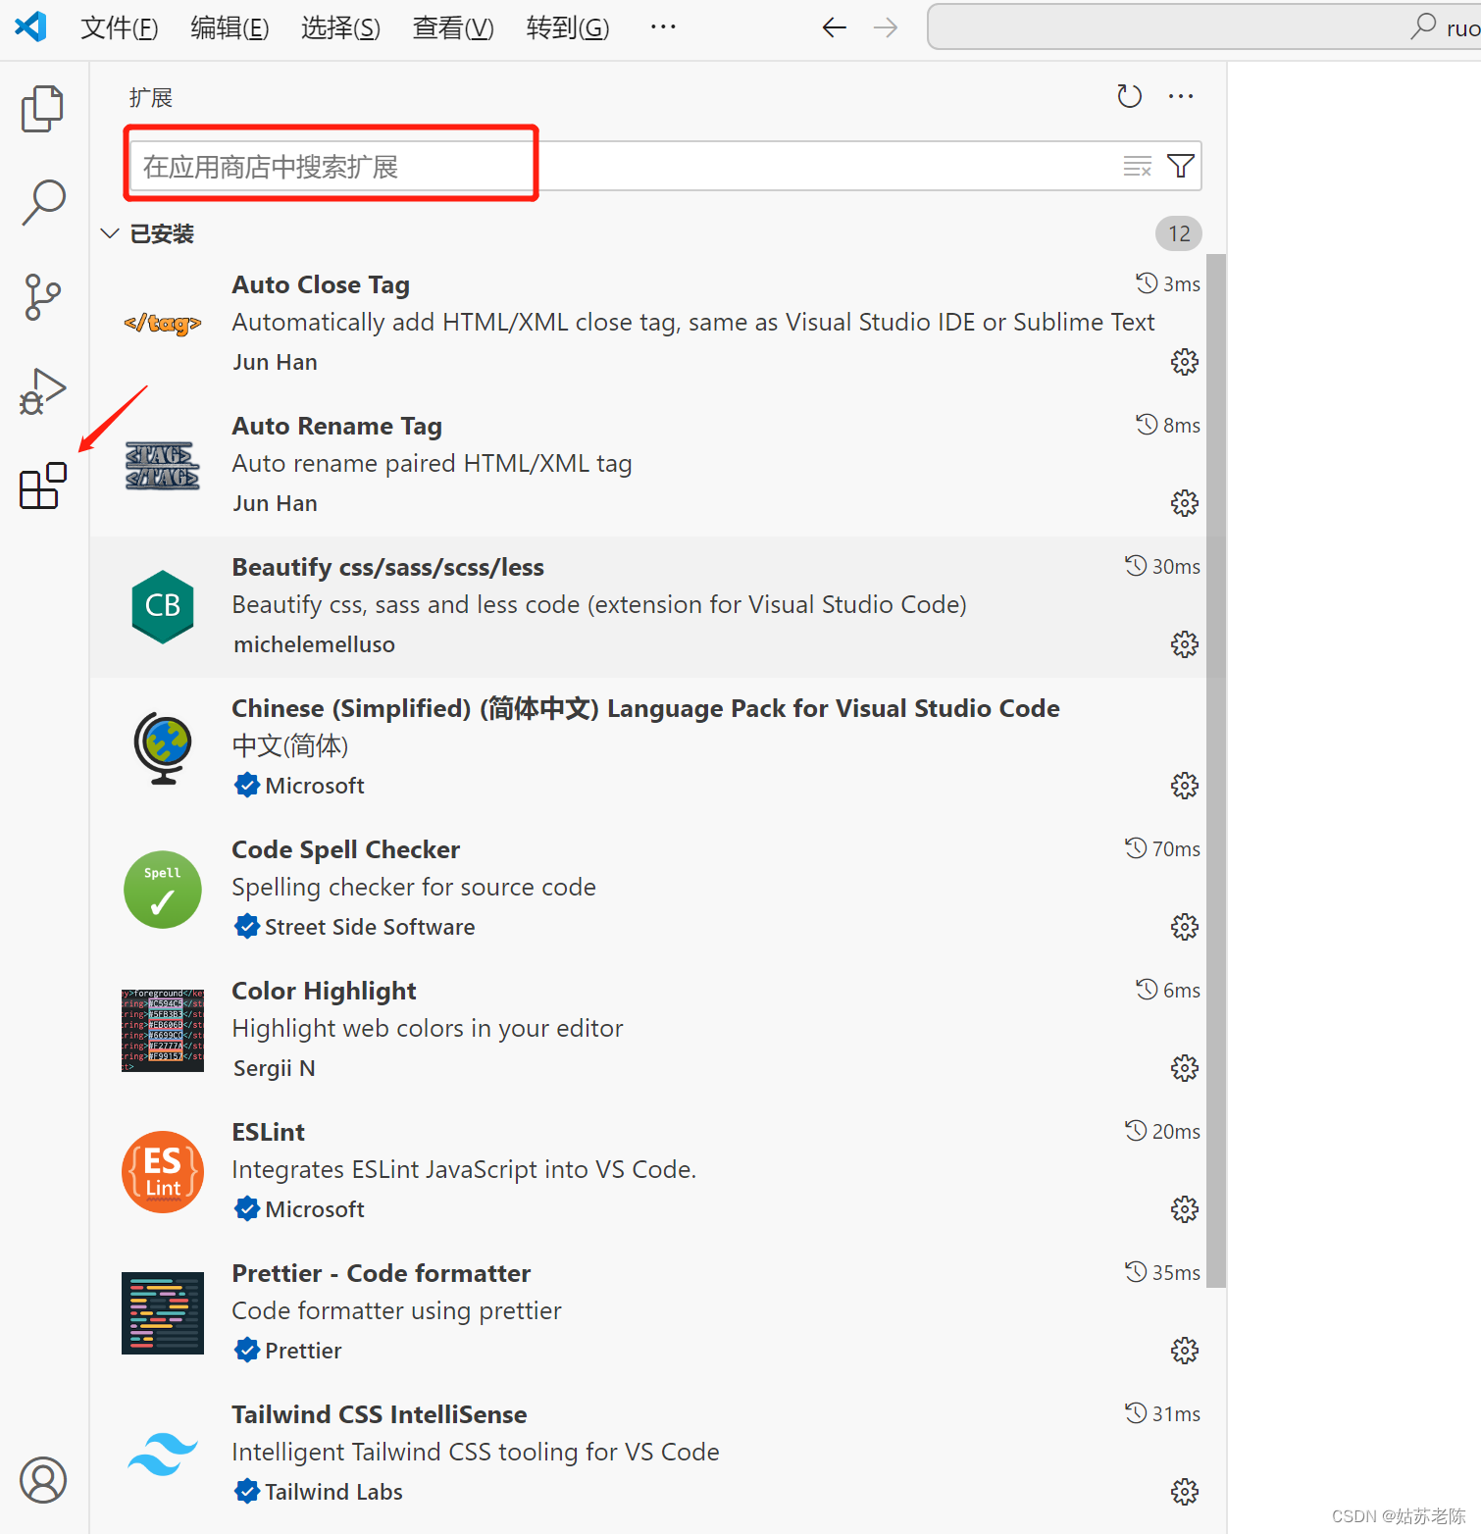Open manage gear for Color Highlight

tap(1185, 1068)
